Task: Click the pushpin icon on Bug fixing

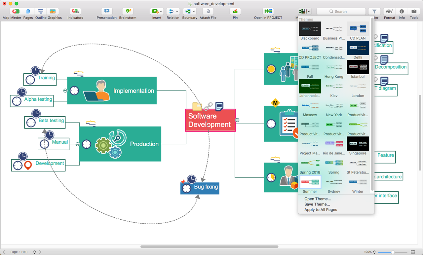Action: (x=182, y=182)
